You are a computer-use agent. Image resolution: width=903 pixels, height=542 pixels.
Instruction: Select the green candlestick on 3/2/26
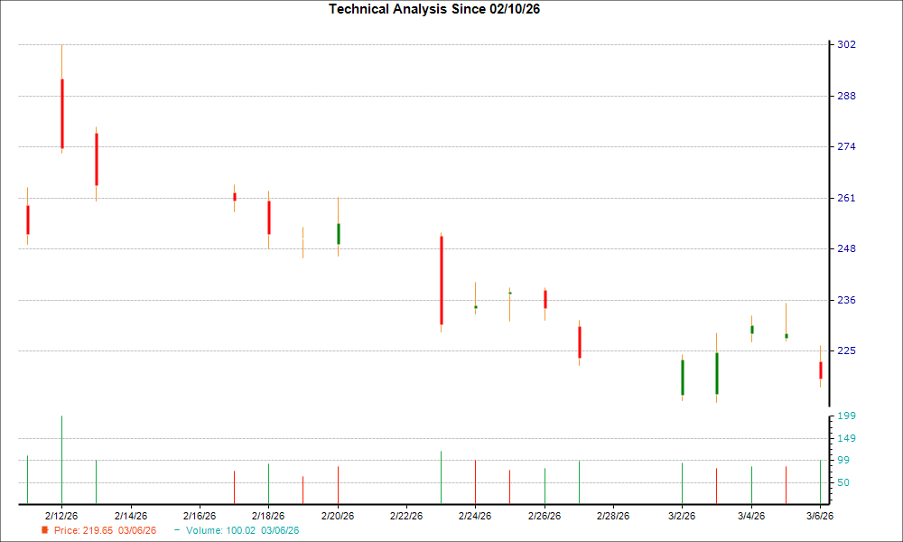click(683, 379)
